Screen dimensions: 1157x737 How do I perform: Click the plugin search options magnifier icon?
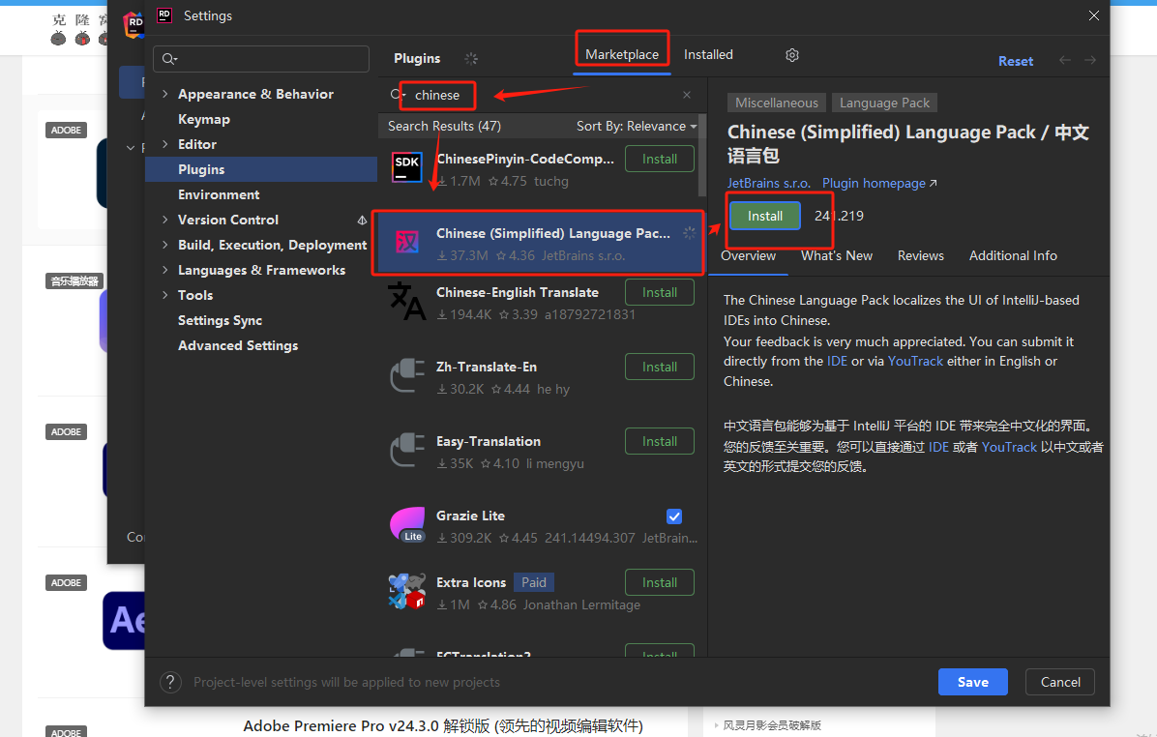[x=398, y=95]
